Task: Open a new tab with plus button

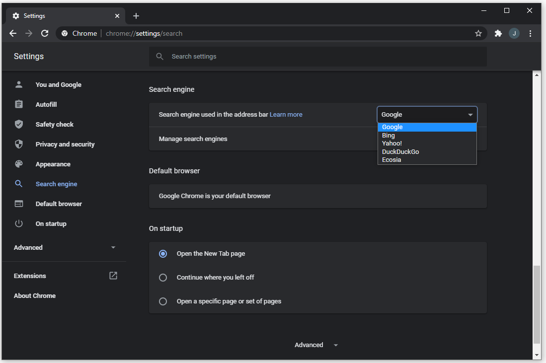Action: [136, 16]
